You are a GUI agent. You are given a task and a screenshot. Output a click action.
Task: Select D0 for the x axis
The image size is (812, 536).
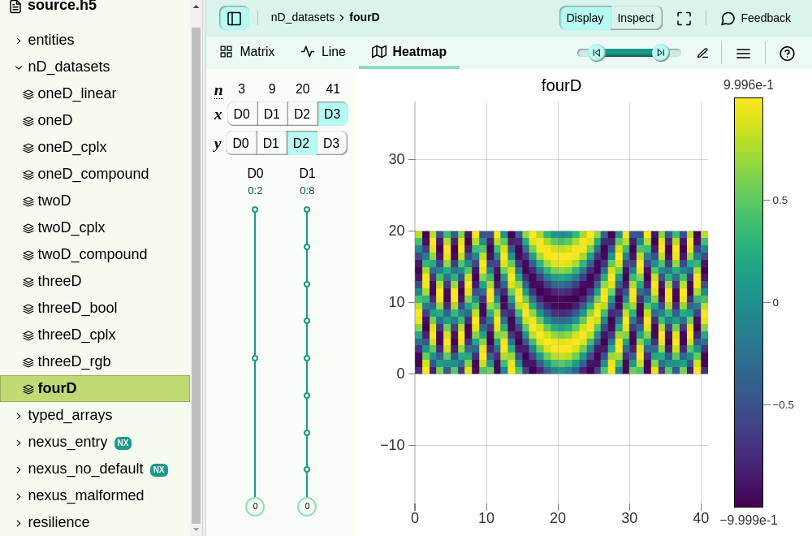[242, 114]
